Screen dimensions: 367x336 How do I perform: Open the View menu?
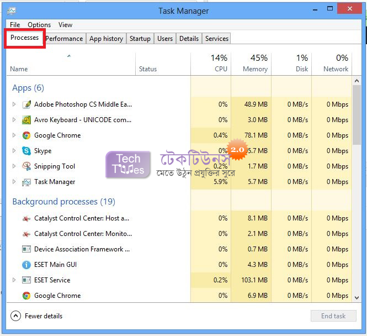tap(65, 25)
